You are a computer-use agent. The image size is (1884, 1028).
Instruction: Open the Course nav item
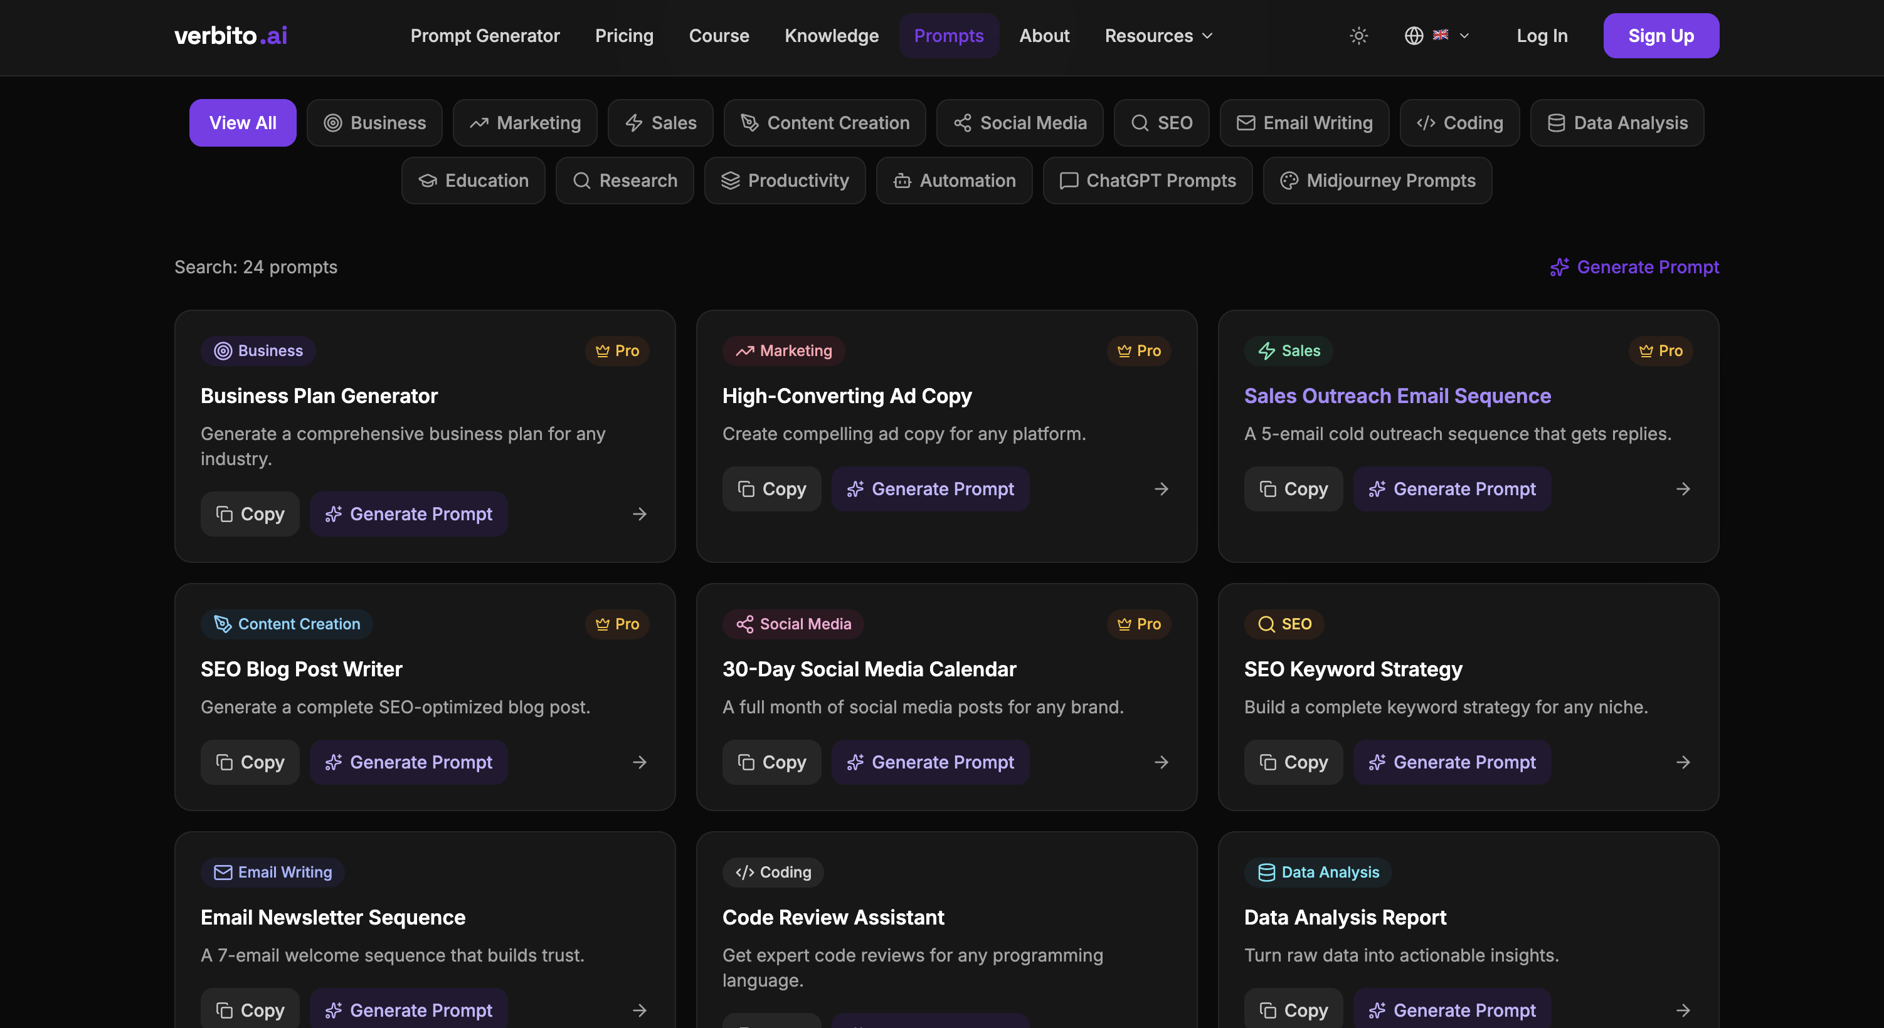tap(719, 36)
